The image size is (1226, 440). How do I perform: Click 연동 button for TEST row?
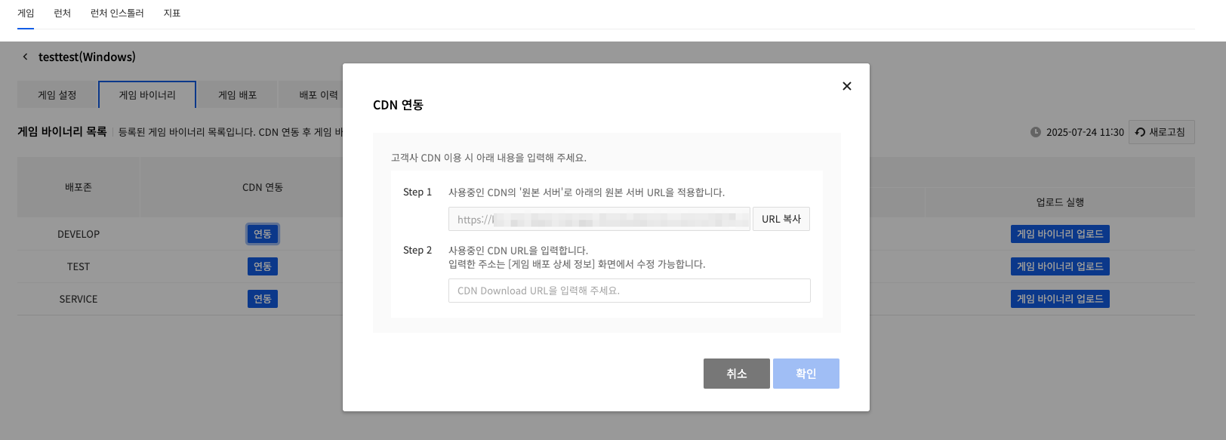263,266
